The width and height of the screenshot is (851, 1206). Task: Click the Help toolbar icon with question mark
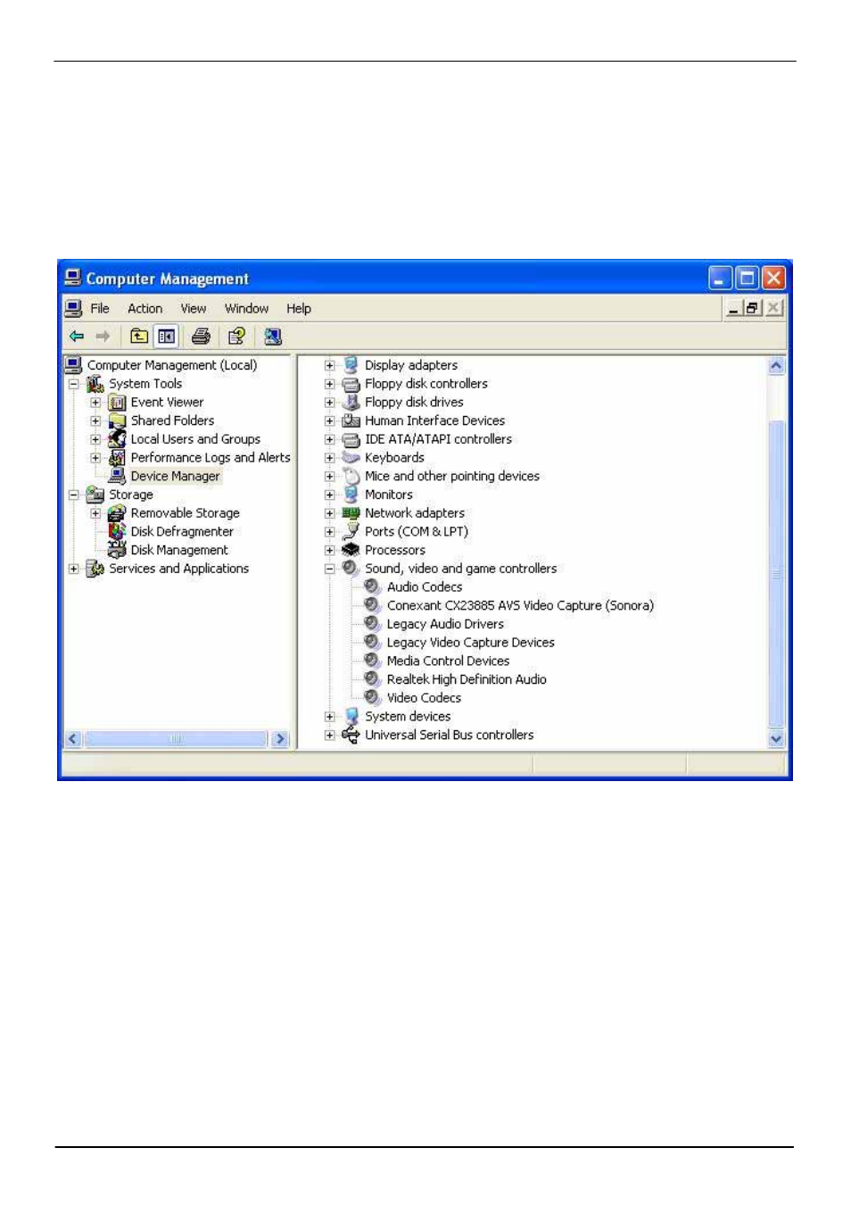pyautogui.click(x=236, y=337)
